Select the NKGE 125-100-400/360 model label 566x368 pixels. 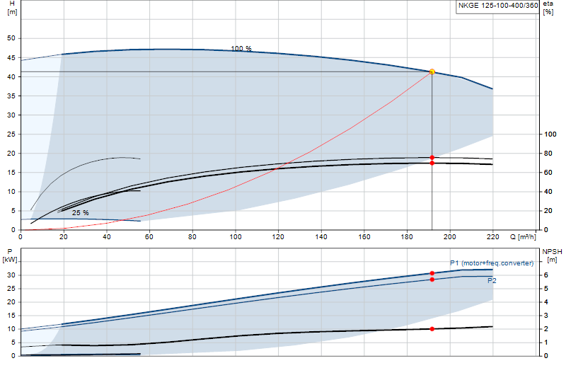tap(498, 6)
